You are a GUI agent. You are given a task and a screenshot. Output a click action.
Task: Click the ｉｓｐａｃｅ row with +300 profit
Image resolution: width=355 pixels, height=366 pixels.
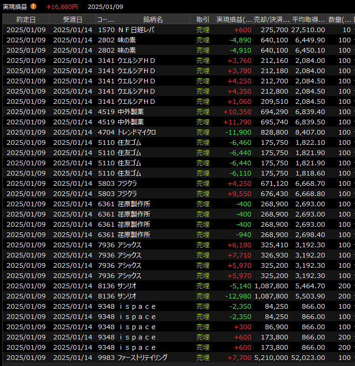(x=137, y=327)
